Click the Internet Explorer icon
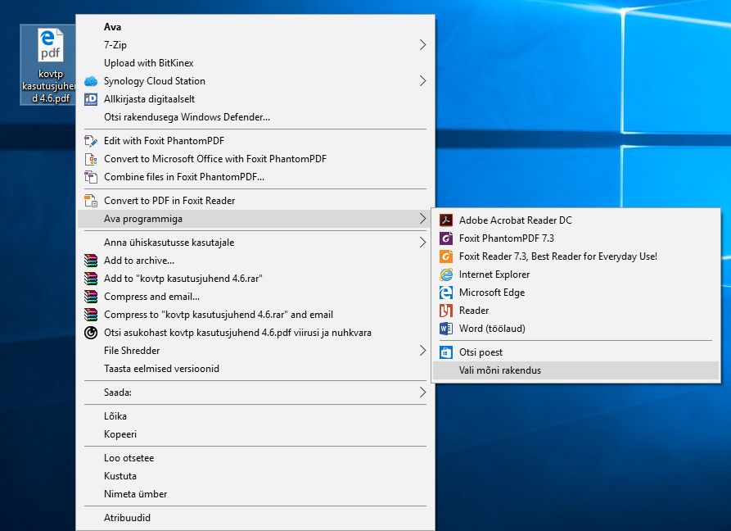 446,275
